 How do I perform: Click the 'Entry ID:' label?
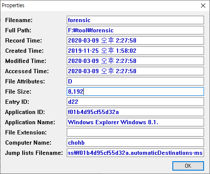[x=17, y=102]
